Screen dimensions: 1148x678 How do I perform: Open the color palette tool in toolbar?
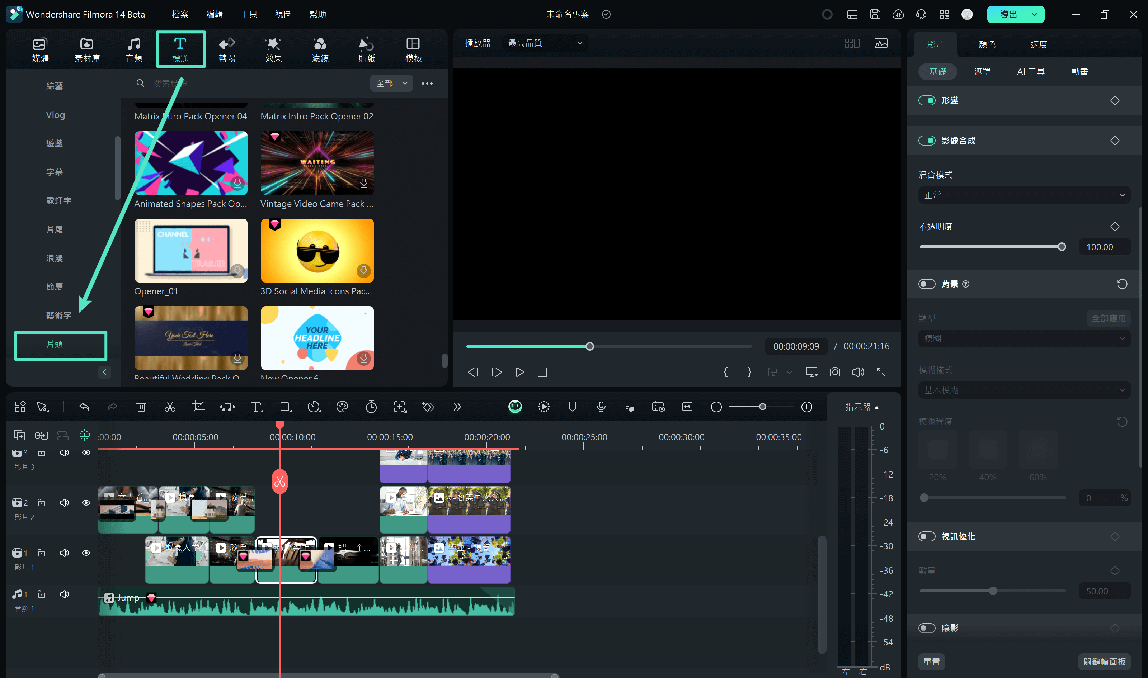click(342, 407)
